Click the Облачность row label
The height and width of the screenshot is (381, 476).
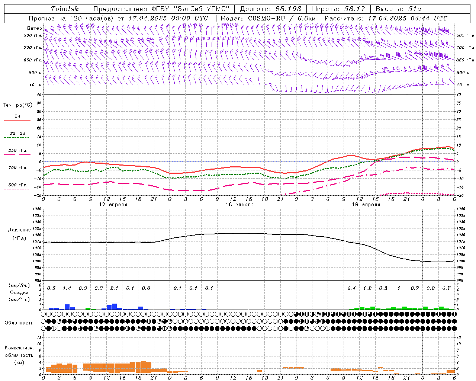(19, 323)
